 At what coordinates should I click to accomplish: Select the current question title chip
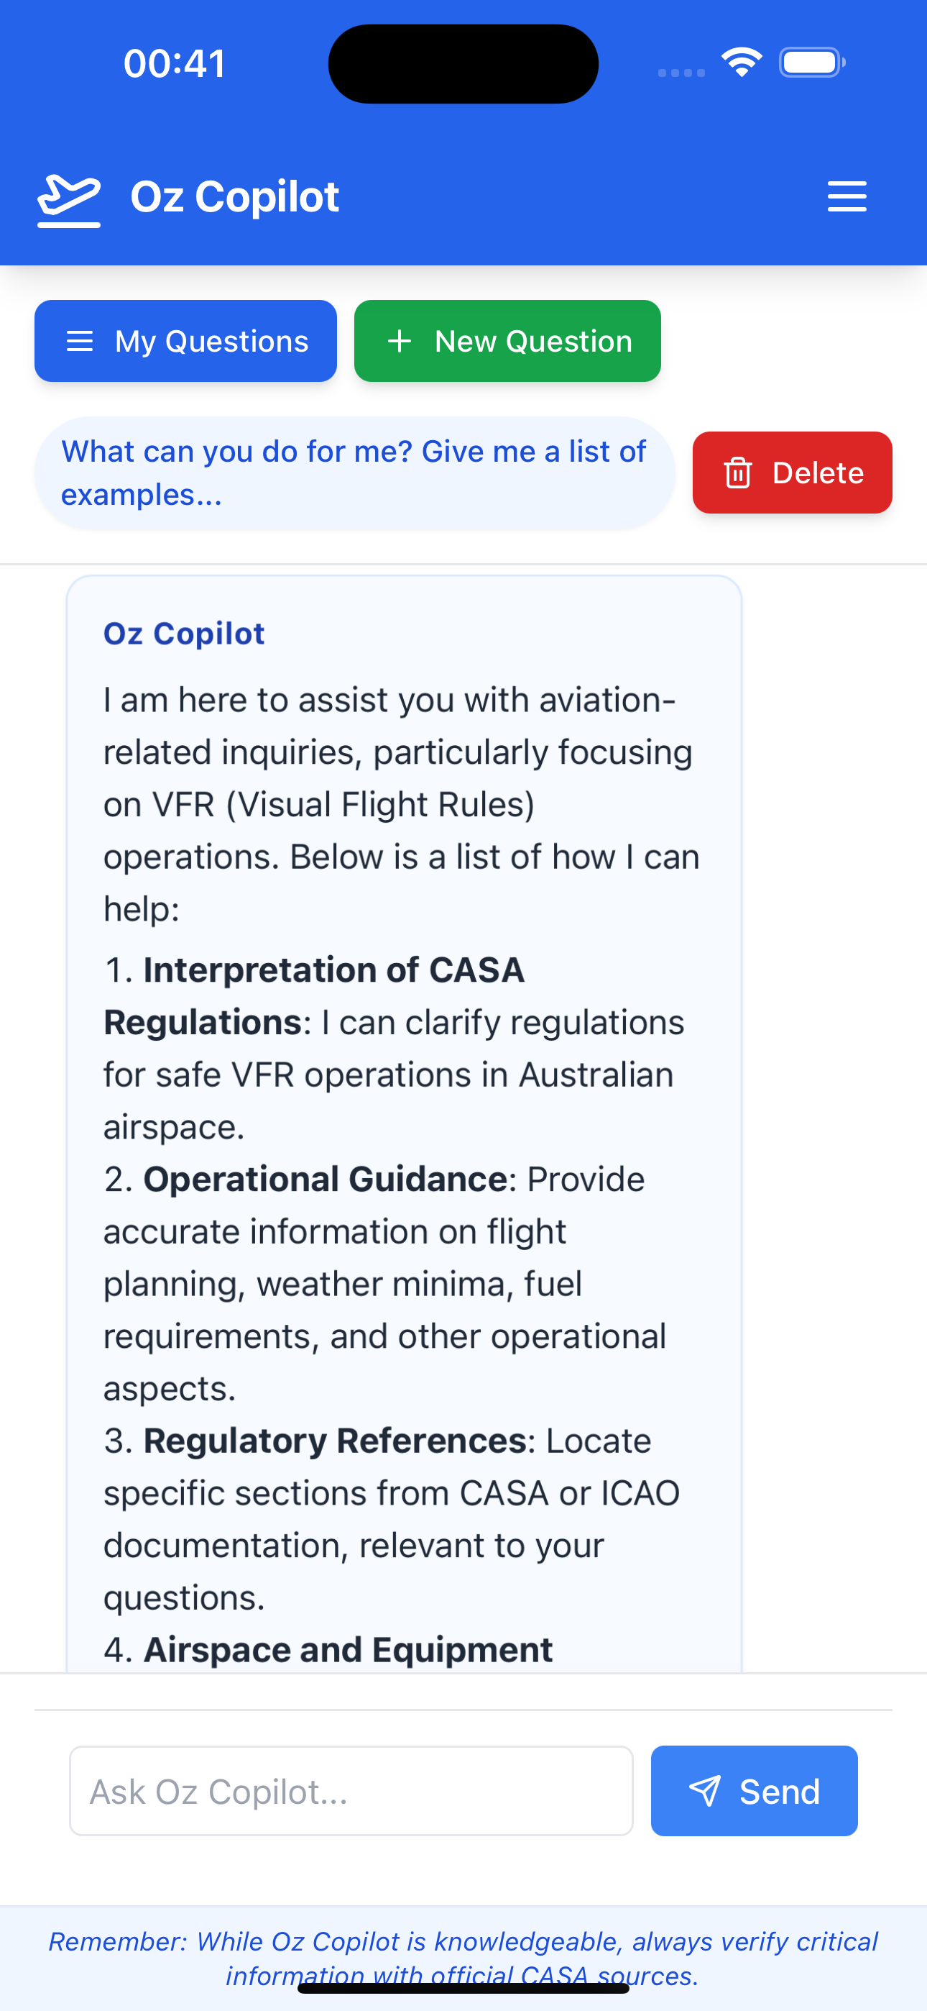[x=355, y=473]
